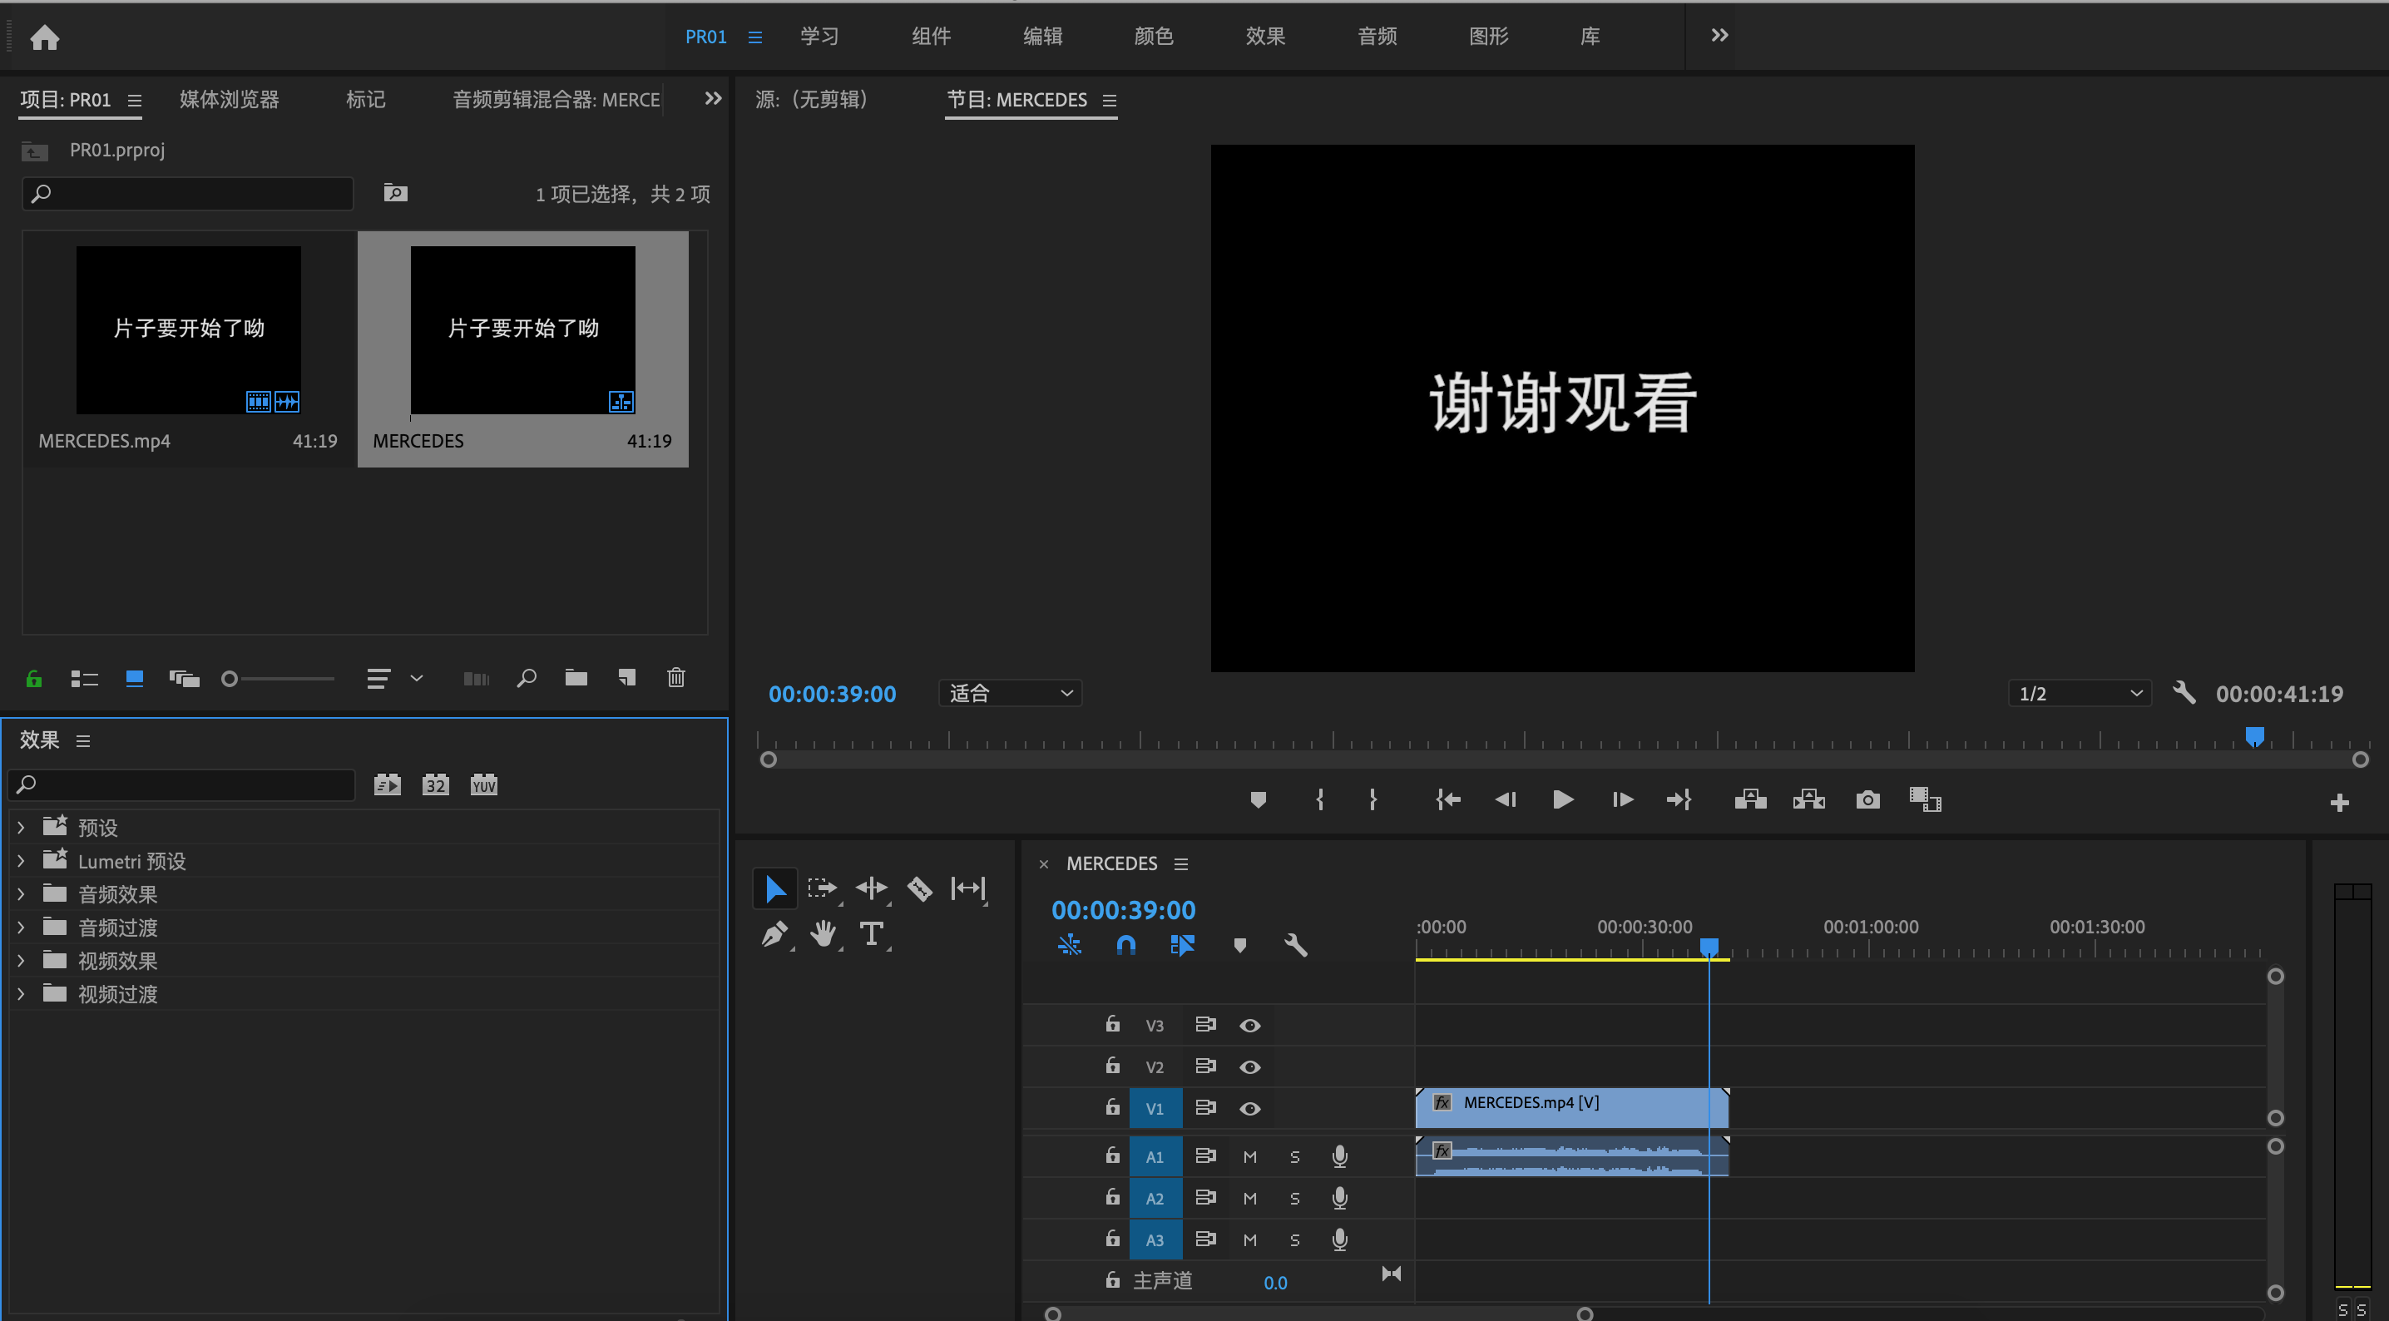Select the Razor tool
Viewport: 2389px width, 1321px height.
(919, 888)
